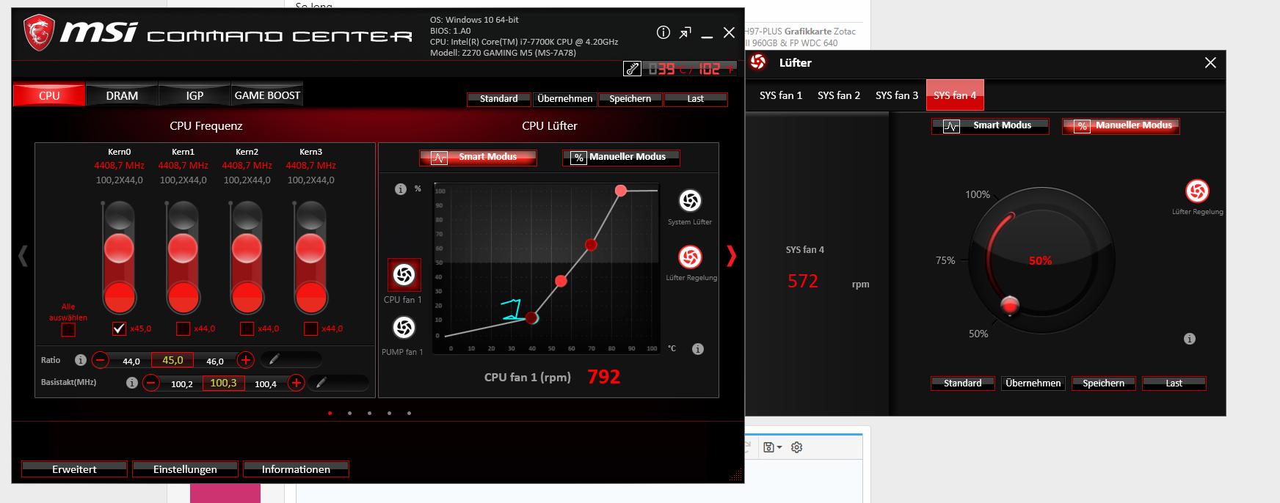Click the Kern0 frequency slider knob
The image size is (1280, 503).
119,249
